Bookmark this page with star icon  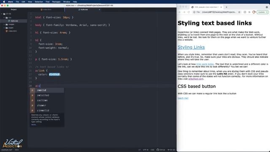pos(239,12)
